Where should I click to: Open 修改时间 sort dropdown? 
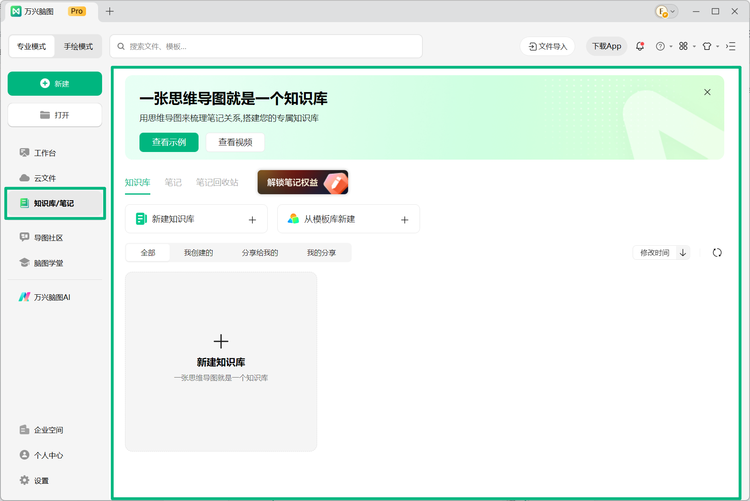click(x=655, y=253)
